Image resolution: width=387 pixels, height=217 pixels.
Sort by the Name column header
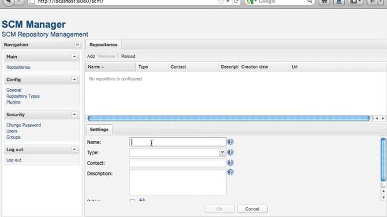click(x=111, y=67)
